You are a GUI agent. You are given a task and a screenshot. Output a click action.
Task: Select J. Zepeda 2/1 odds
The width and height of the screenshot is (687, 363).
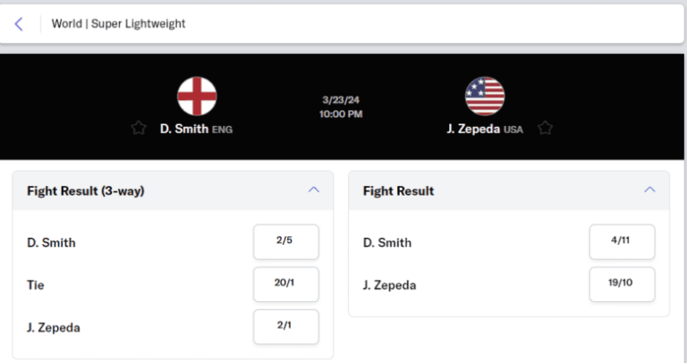coord(286,326)
